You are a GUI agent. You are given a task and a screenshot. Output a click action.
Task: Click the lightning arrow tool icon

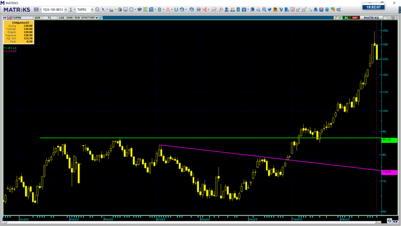point(103,9)
